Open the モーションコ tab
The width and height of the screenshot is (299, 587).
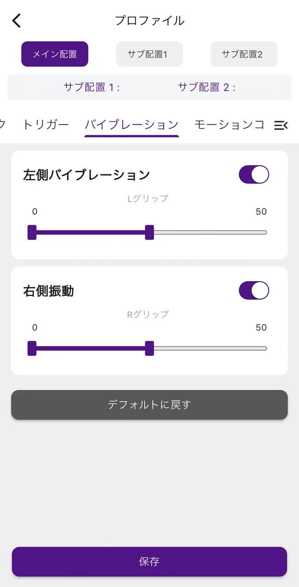(x=229, y=124)
